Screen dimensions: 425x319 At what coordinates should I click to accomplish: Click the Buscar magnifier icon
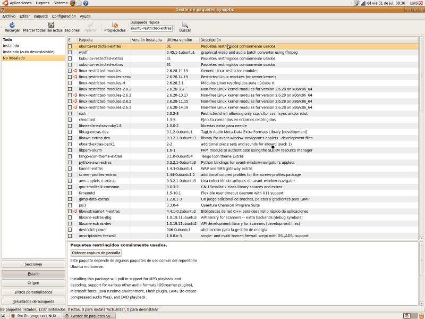click(185, 25)
